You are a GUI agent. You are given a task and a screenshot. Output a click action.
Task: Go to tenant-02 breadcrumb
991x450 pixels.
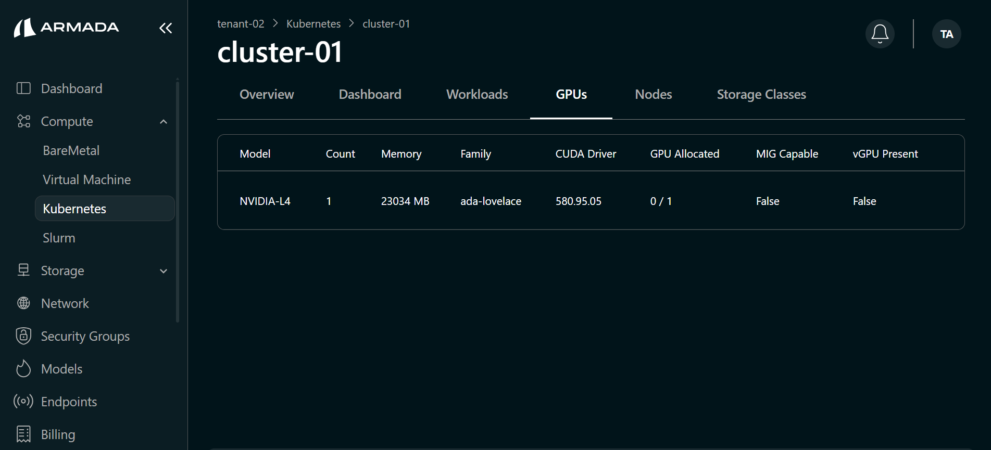coord(241,24)
